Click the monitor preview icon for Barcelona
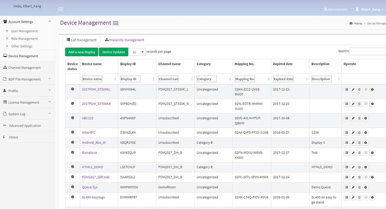 [x=366, y=153]
